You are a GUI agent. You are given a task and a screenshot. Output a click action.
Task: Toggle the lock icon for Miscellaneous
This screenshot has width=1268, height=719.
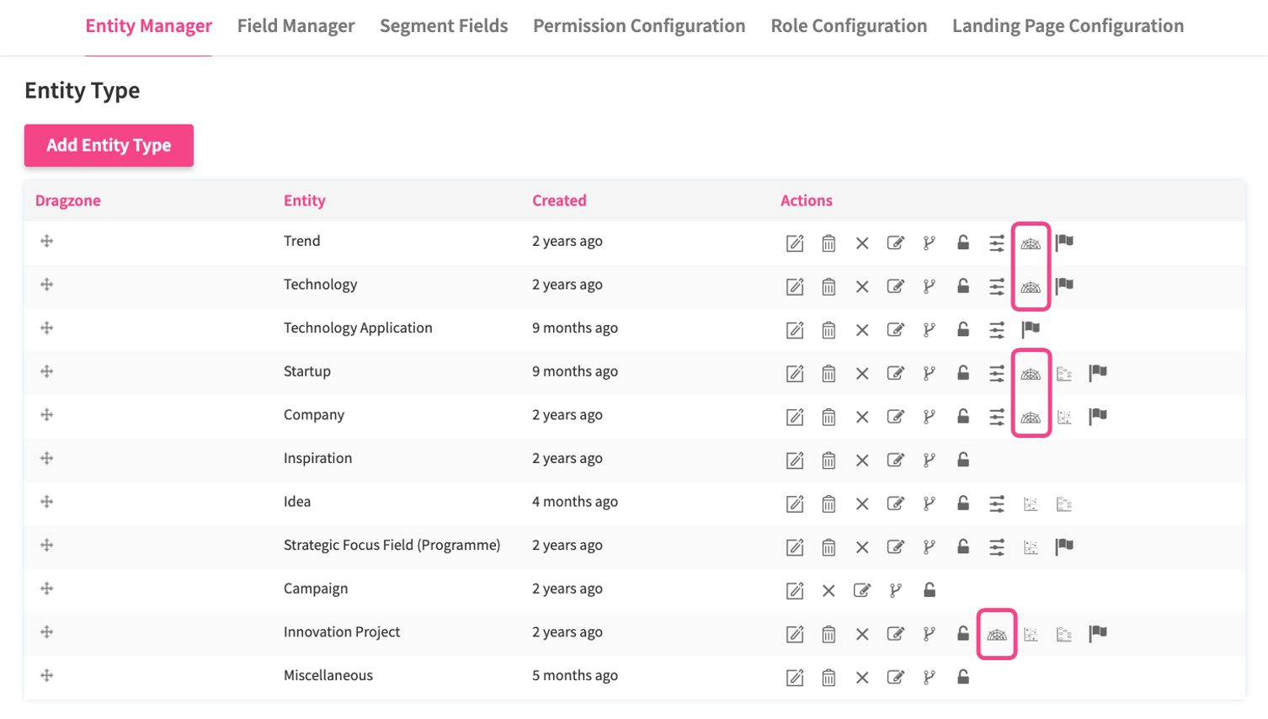[963, 677]
